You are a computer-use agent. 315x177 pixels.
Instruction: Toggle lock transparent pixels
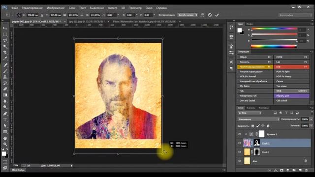click(253, 126)
